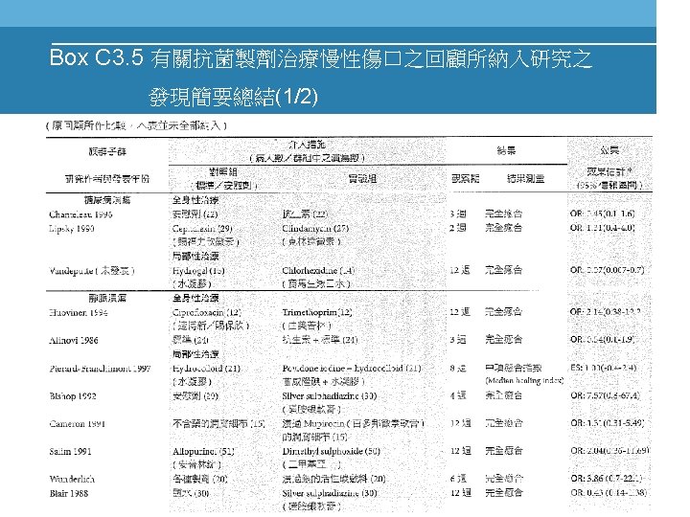Click the subtitle line ending '(1/2)'
Screen dimensions: 690x517
[x=233, y=97]
